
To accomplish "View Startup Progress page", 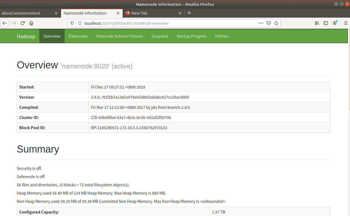I will point(192,36).
